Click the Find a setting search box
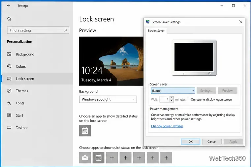This screenshot has height=167, width=251. tap(38, 30)
